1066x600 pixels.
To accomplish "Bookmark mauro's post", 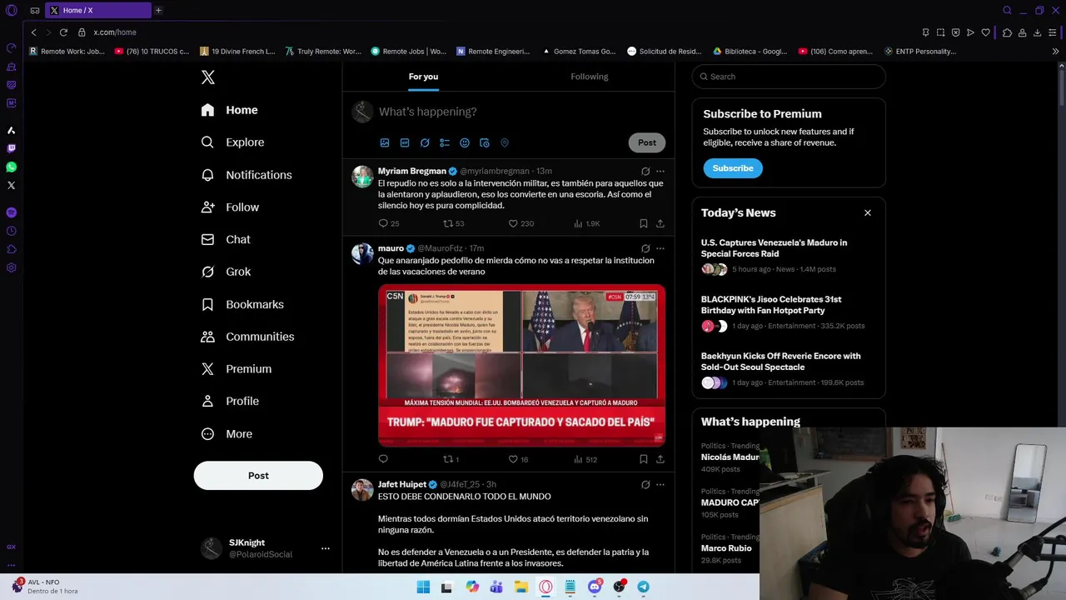I will tap(644, 459).
